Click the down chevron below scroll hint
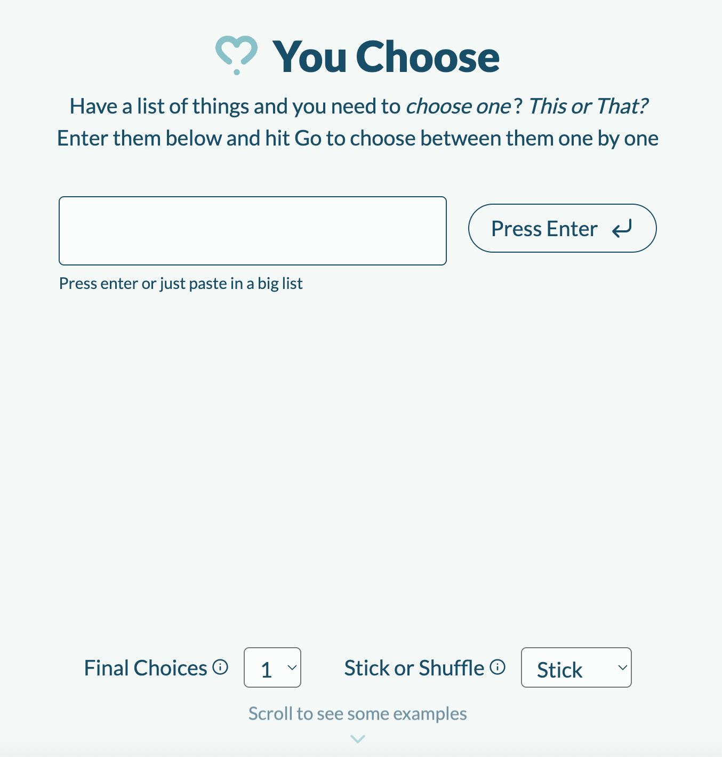 358,739
